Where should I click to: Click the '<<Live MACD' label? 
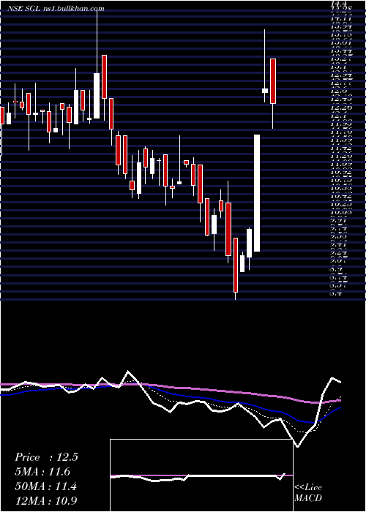click(x=308, y=493)
